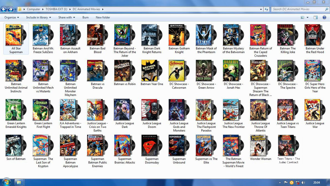Expand the recent pages dropdown beside Forward
Image resolution: width=330 pixels, height=186 pixels.
click(15, 9)
